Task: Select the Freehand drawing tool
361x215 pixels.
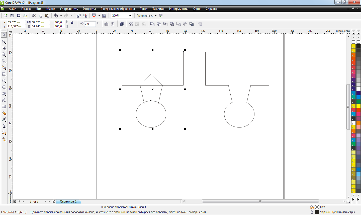Action: point(4,61)
